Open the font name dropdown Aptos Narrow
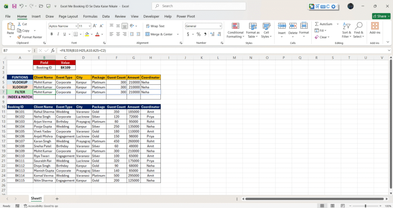The width and height of the screenshot is (393, 208). click(76, 26)
